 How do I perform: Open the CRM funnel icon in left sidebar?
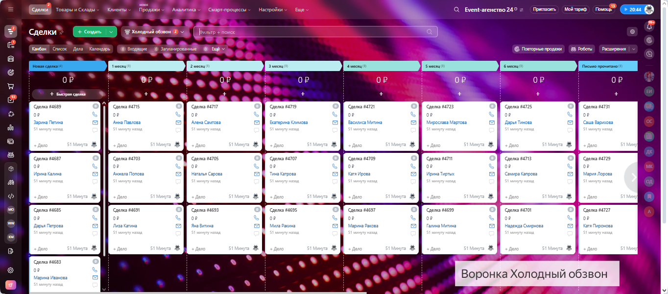coord(11,31)
